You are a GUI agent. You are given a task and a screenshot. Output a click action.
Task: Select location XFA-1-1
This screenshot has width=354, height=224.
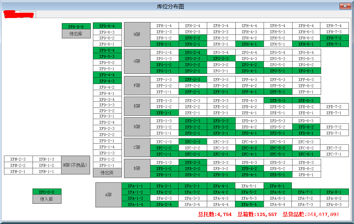[x=136, y=186]
